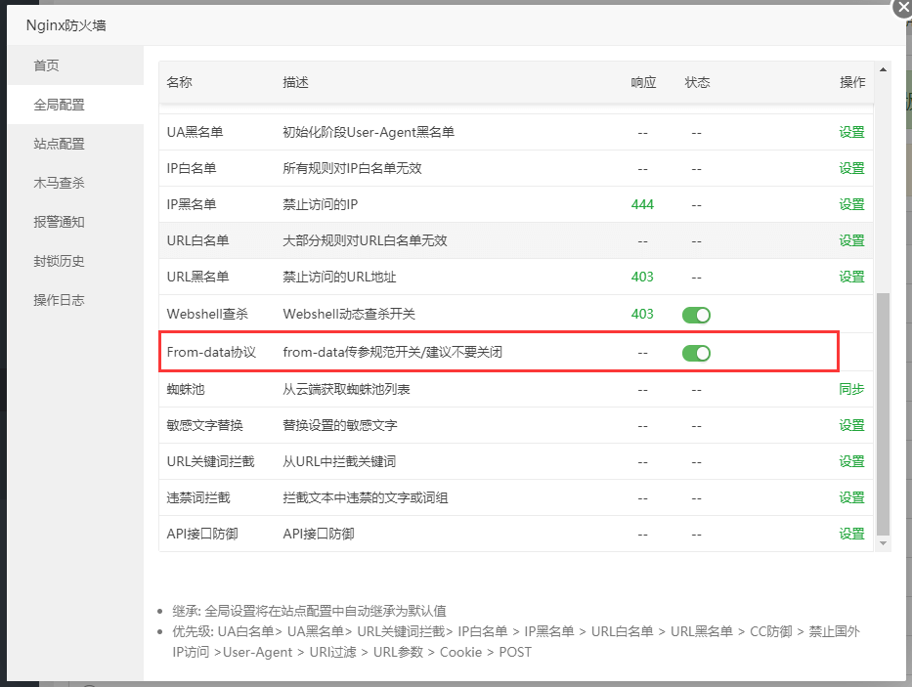Click the scrollbar up arrow
The image size is (912, 687).
(x=883, y=69)
